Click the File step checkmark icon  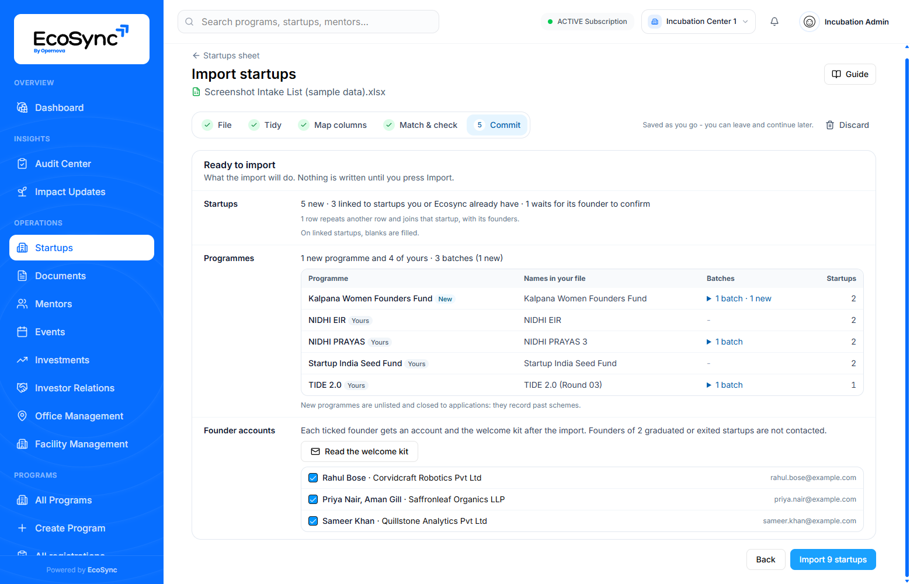207,125
